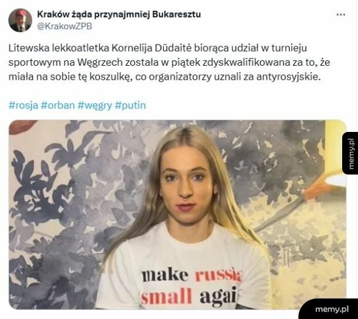Open the #węgry hashtag
This screenshot has height=319, width=358.
(94, 106)
